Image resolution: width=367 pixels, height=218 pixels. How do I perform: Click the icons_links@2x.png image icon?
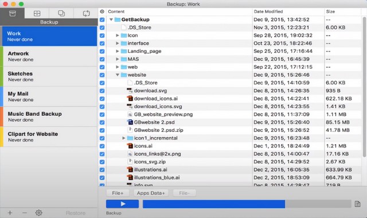(130, 154)
